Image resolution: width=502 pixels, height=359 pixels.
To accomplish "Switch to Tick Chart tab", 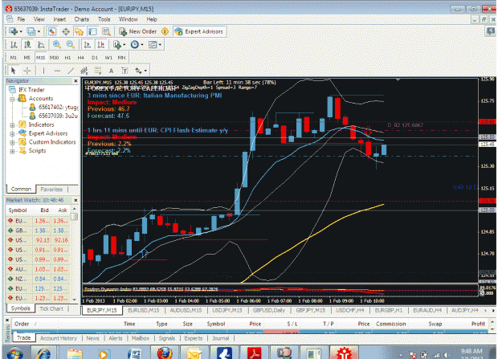I will [51, 308].
